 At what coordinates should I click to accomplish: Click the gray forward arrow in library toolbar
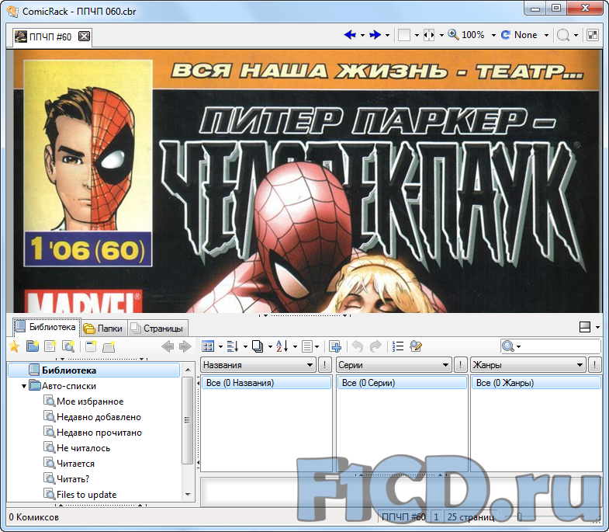coord(185,346)
